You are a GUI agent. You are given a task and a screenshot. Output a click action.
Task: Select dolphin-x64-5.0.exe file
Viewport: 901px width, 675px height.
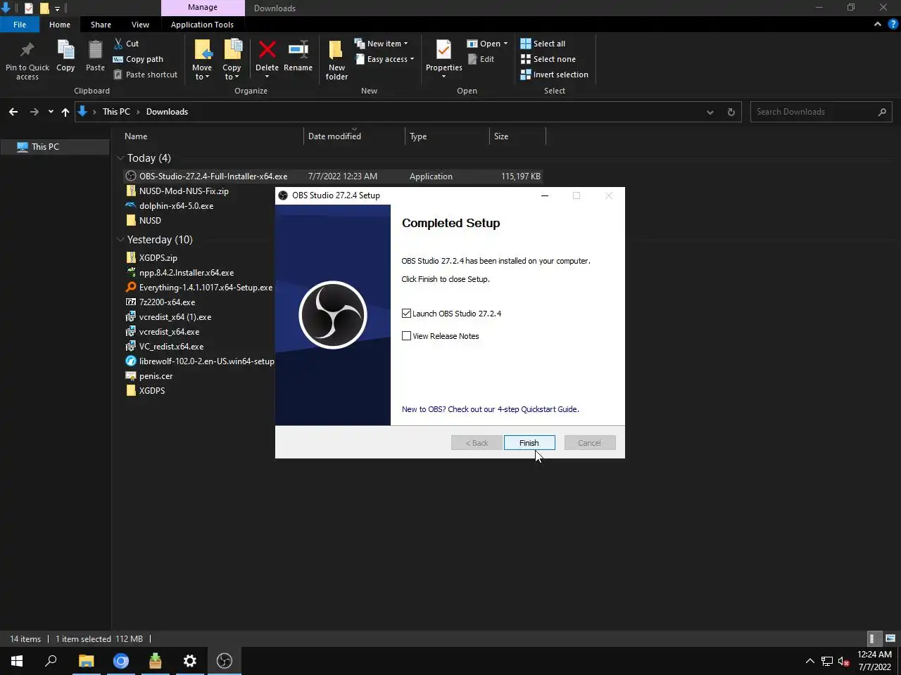point(176,206)
